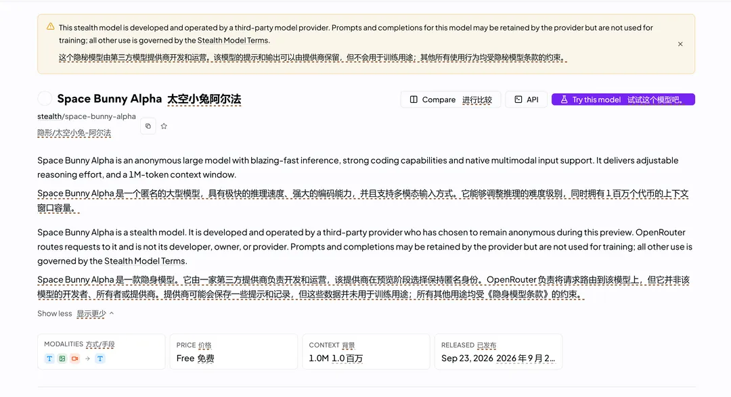Click the Chinese title 太空小兔阿尔法

click(204, 99)
